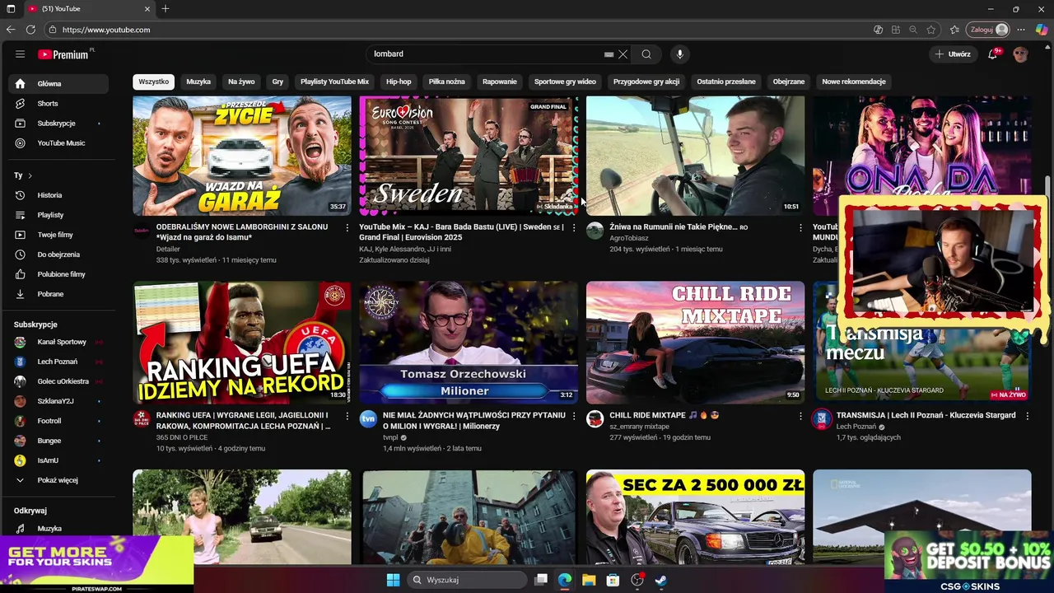Click the page vertical scrollbar thumb

point(1049,186)
